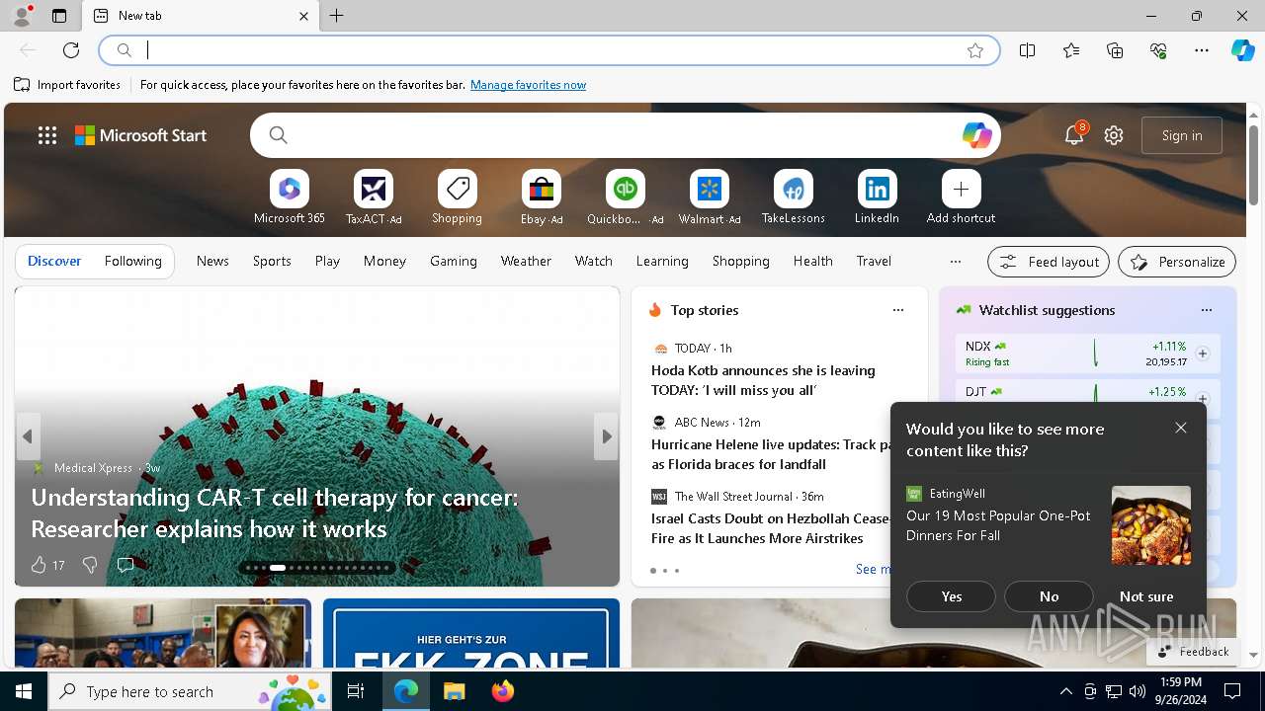The image size is (1265, 711).
Task: Open the News category
Action: pos(212,261)
